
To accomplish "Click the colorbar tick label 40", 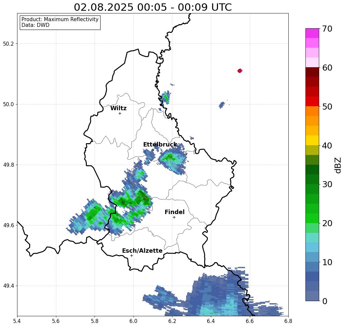I will (x=327, y=146).
